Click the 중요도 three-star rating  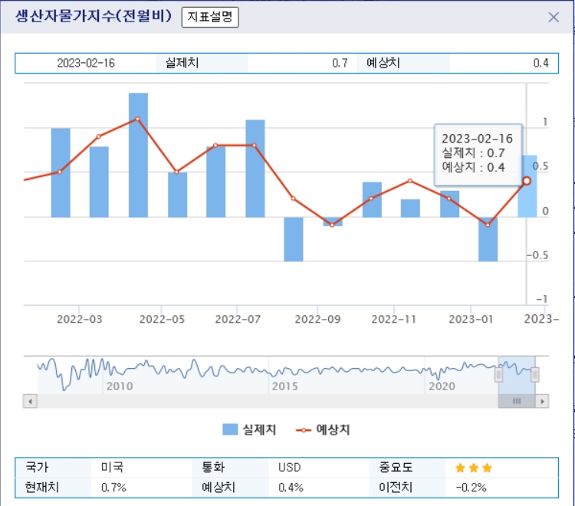[474, 468]
